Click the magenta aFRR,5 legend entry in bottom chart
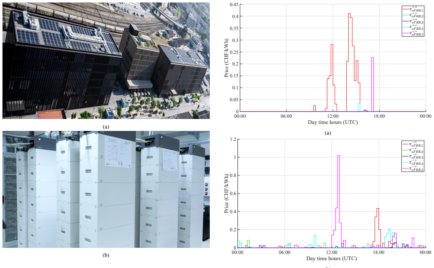This screenshot has width=434, height=268. [413, 168]
